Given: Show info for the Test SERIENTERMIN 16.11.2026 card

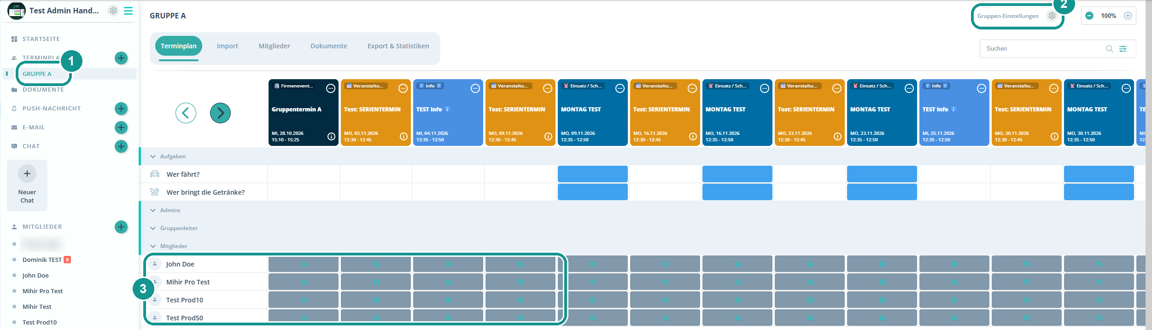Looking at the screenshot, I should [x=693, y=136].
